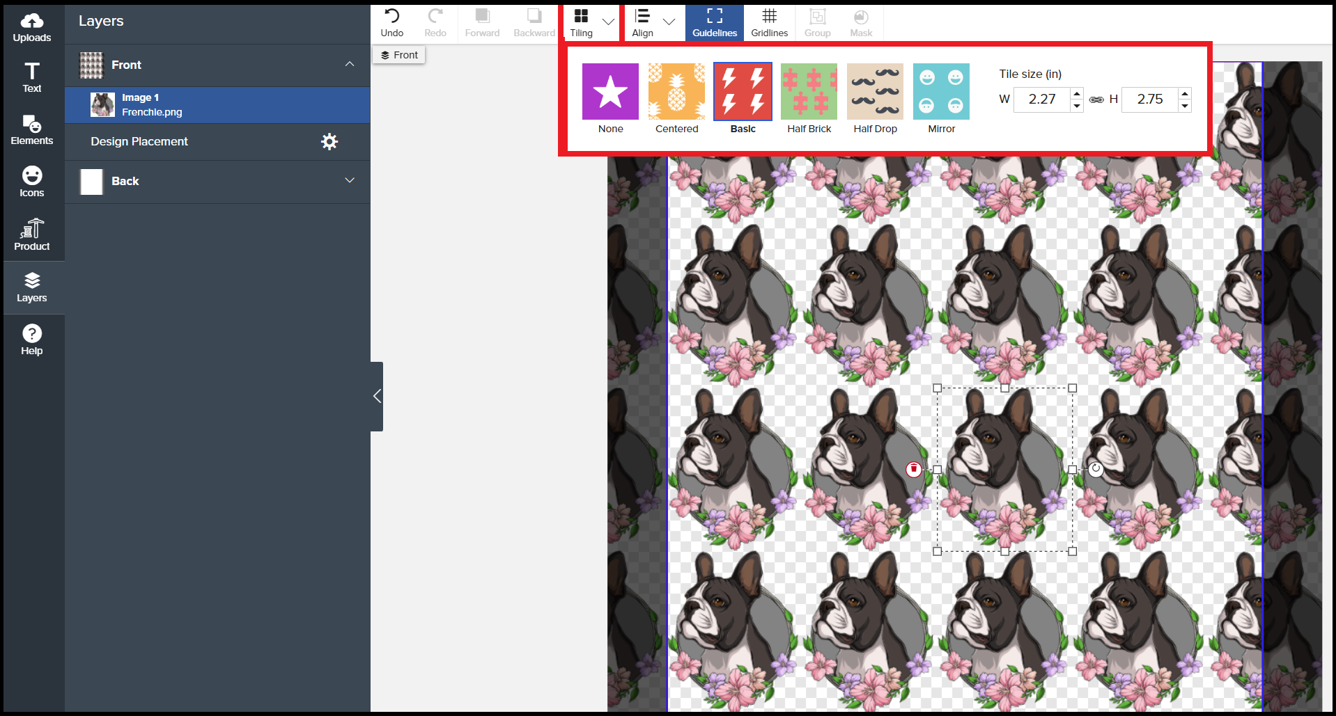Select the Half Drop tiling pattern
1336x716 pixels.
[875, 99]
